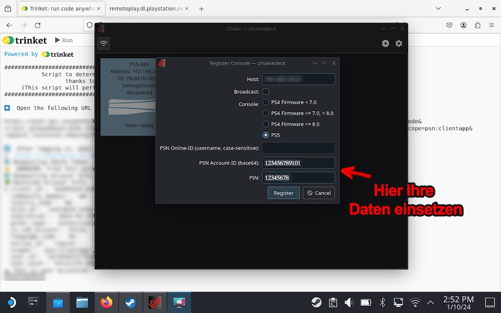Screen dimensions: 501x313
Task: Open the Discover software store from taskbar
Action: (58, 302)
